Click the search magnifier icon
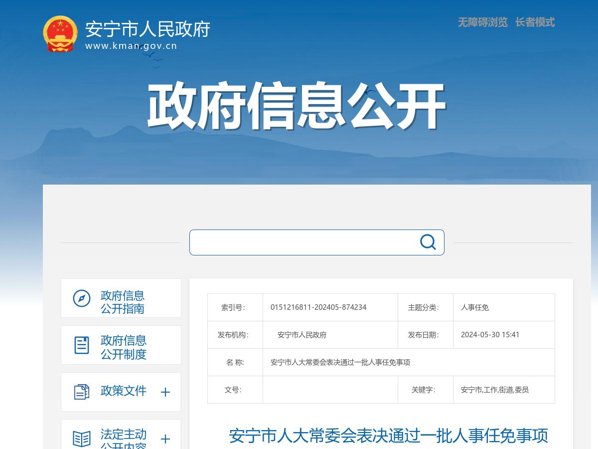The width and height of the screenshot is (598, 449). point(427,242)
